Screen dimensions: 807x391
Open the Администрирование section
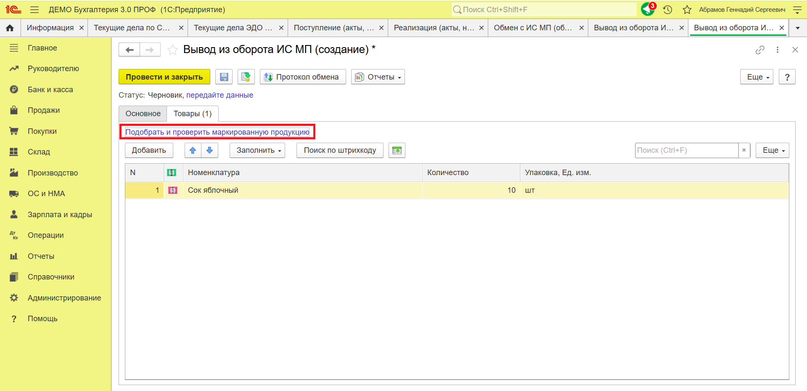(x=56, y=298)
